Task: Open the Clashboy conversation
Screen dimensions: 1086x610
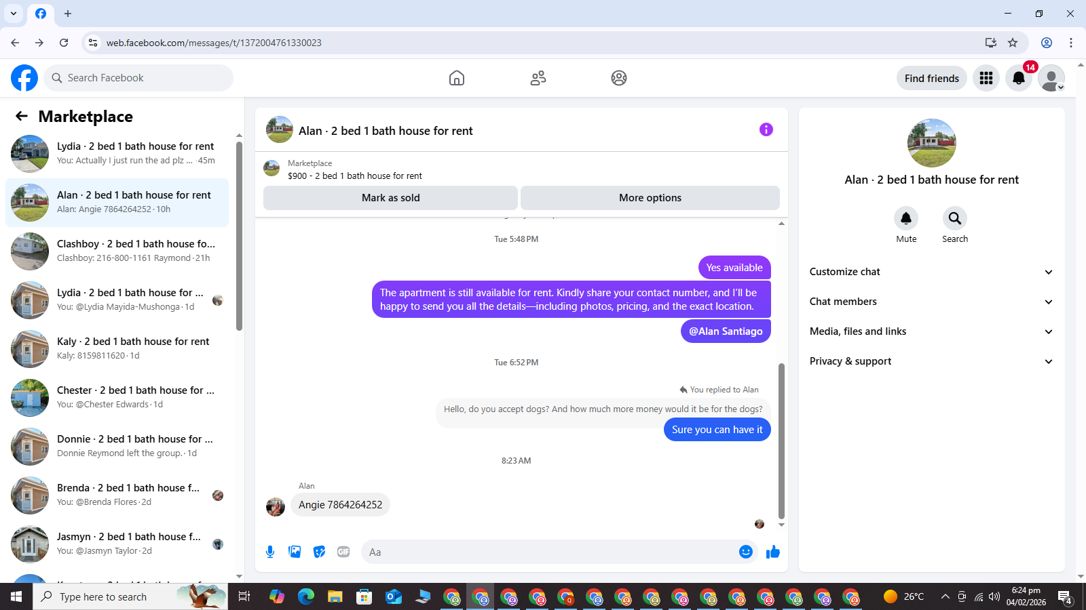Action: (117, 251)
